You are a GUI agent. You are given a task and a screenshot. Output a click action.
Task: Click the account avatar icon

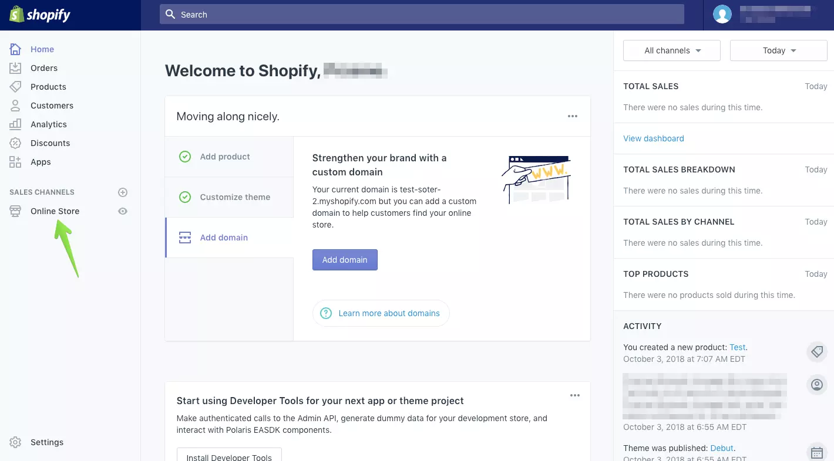point(722,14)
